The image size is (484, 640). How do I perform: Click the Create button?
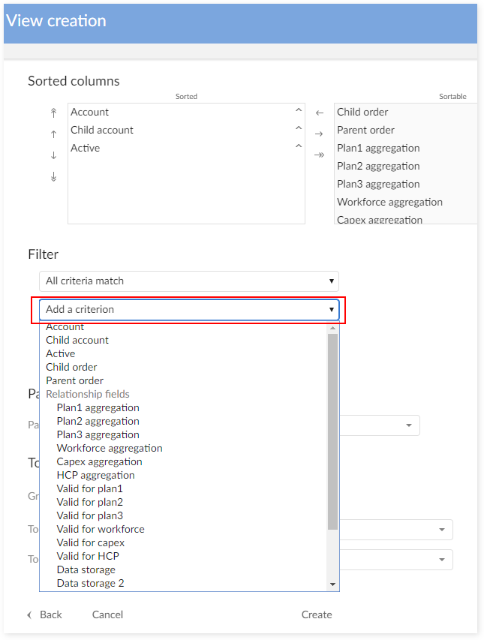point(317,614)
